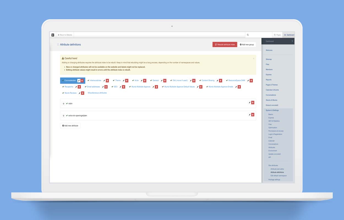Viewport: 344px width, 220px height.
Task: Open the Site attributes sidebar section
Action: pyautogui.click(x=273, y=166)
